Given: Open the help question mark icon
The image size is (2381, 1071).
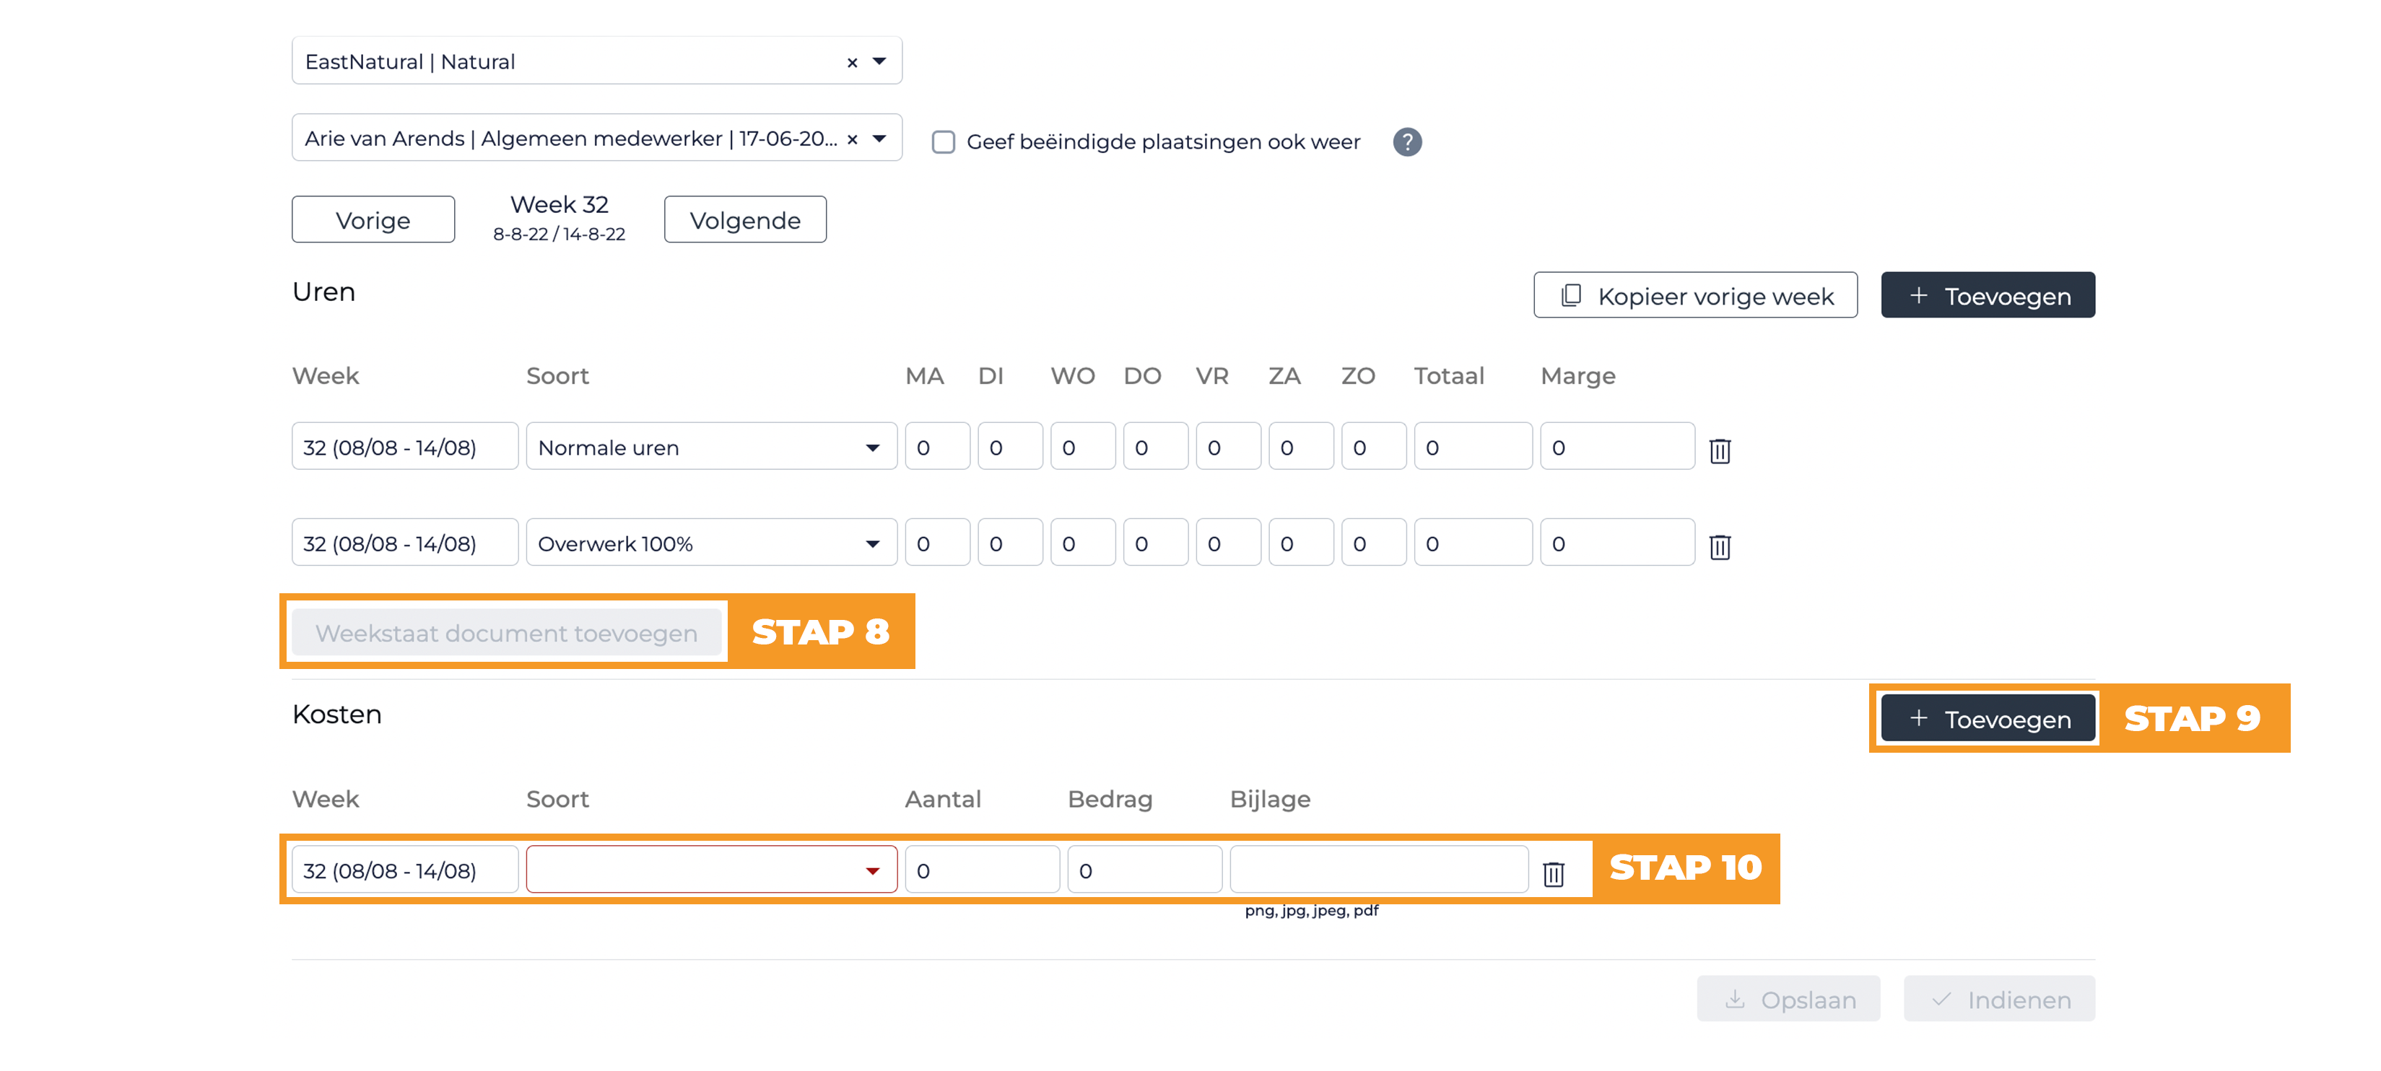Looking at the screenshot, I should click(1407, 141).
